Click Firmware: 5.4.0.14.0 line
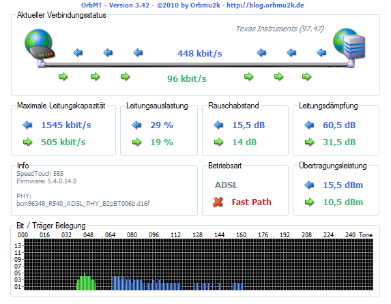Screen dimensions: 391x304 46,181
